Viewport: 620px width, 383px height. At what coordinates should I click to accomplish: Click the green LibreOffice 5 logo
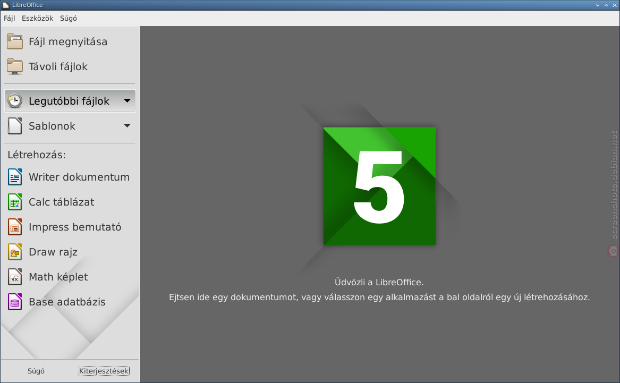[x=379, y=186]
